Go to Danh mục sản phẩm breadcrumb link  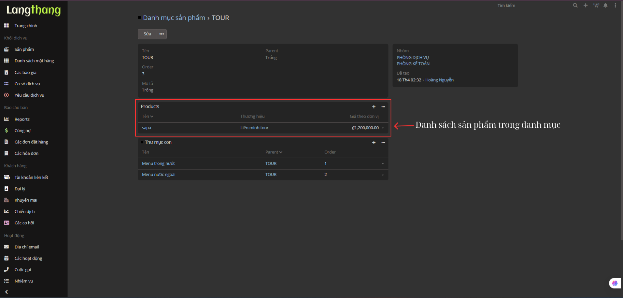pyautogui.click(x=174, y=18)
